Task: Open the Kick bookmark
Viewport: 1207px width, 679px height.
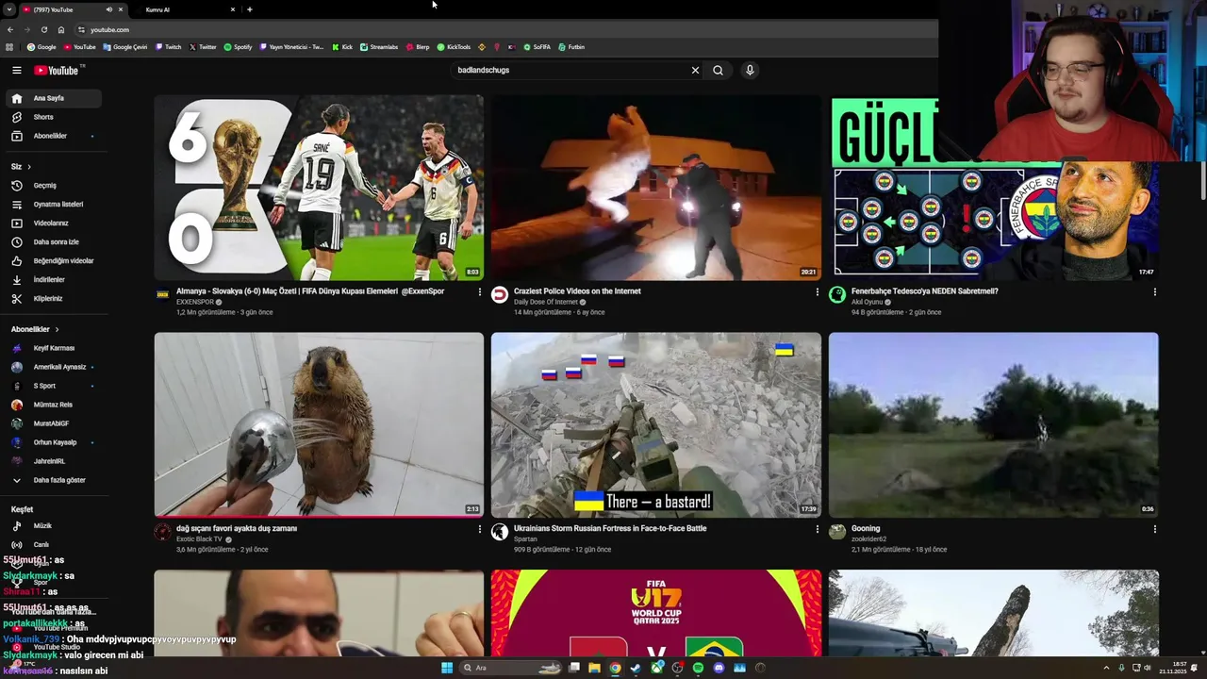Action: [x=342, y=46]
